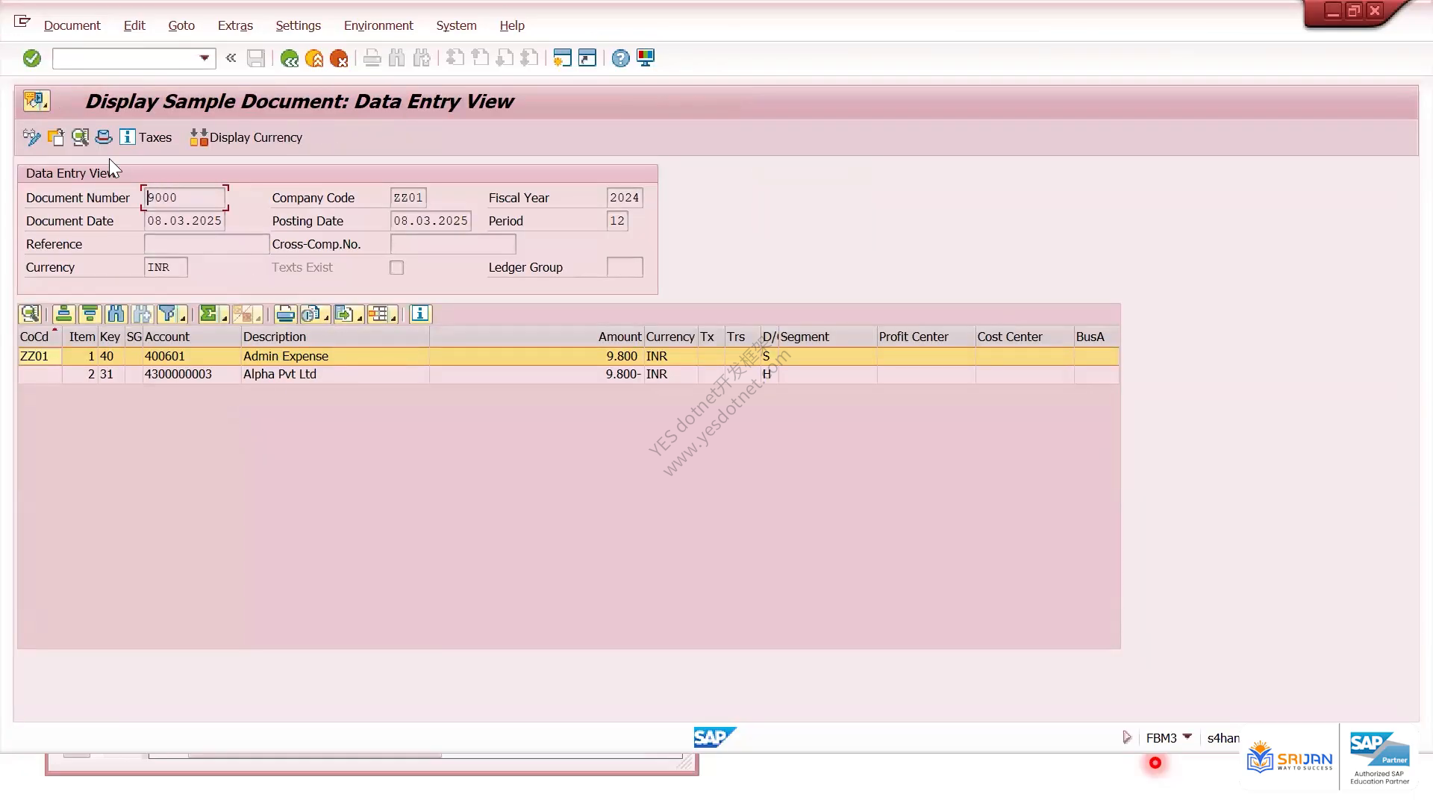Open the Environment menu
Screen dimensions: 1433x806
[378, 25]
